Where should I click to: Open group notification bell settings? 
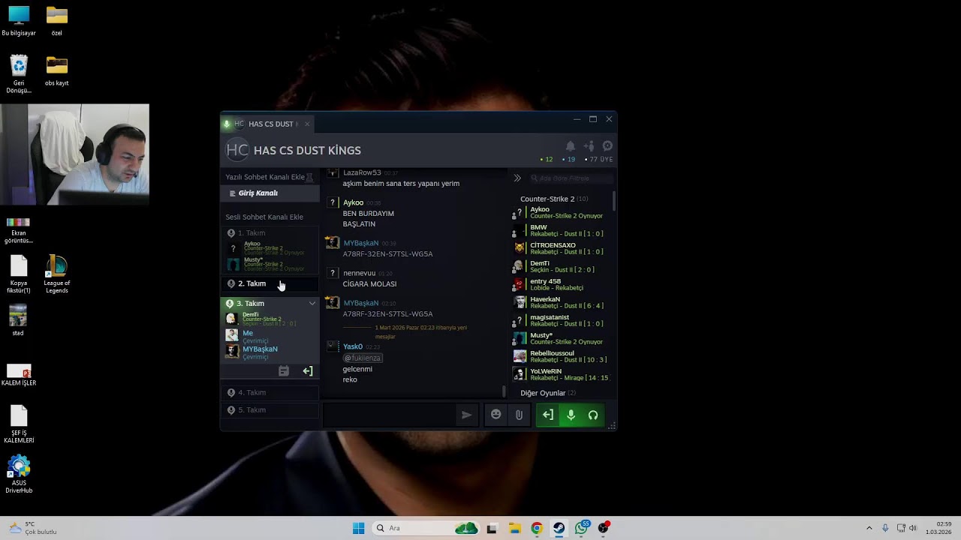570,146
